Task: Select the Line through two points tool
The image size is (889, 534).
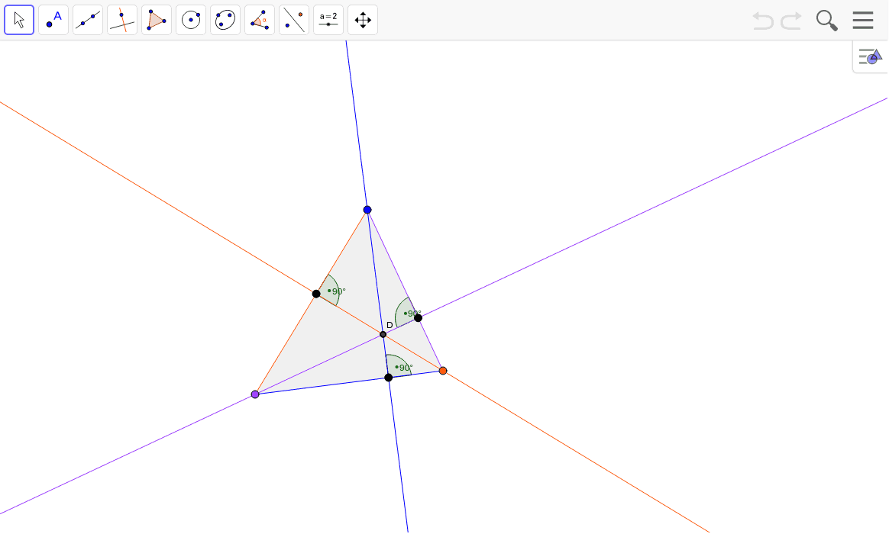Action: (88, 20)
